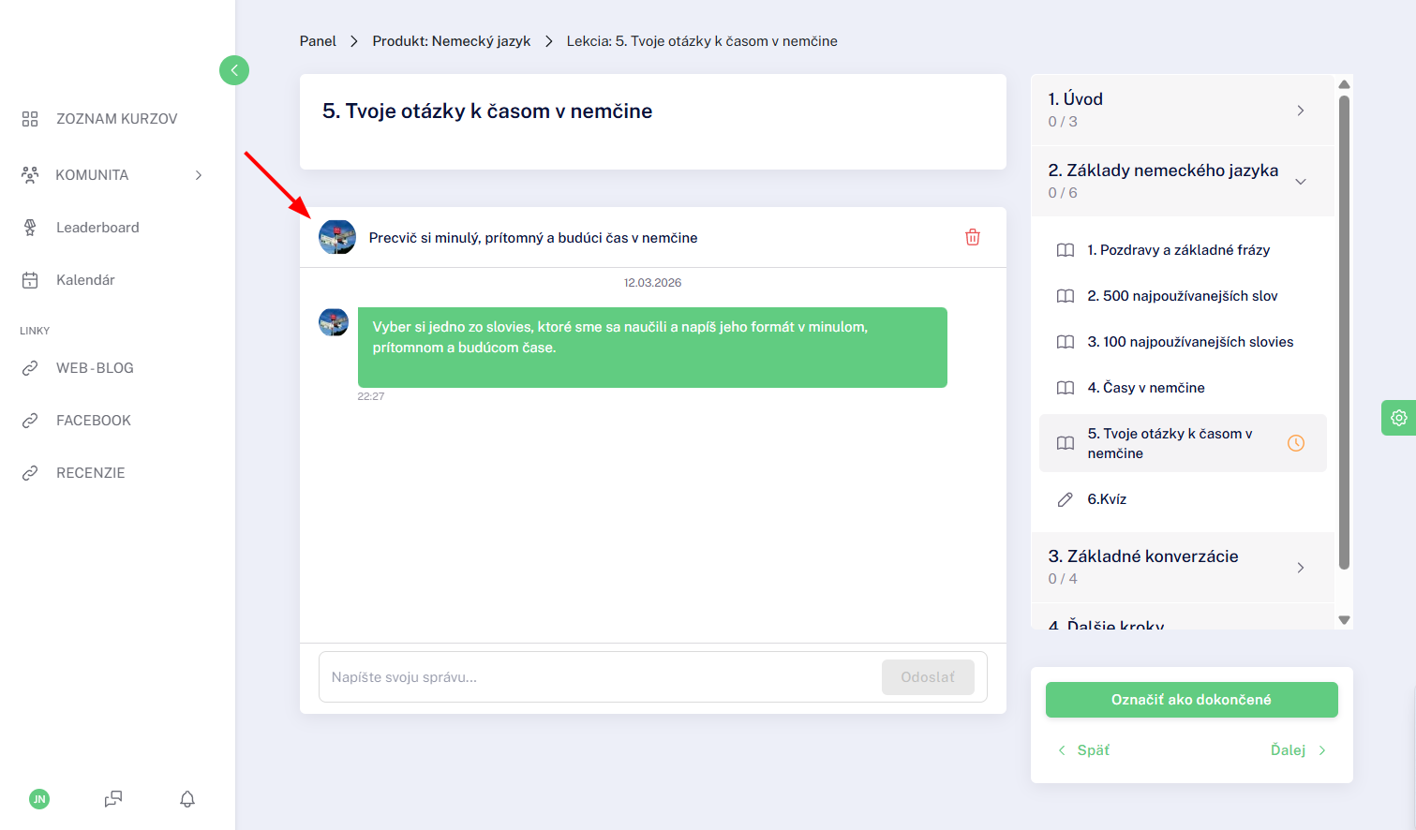Go back with the Späť link
This screenshot has height=830, width=1416.
(x=1083, y=750)
